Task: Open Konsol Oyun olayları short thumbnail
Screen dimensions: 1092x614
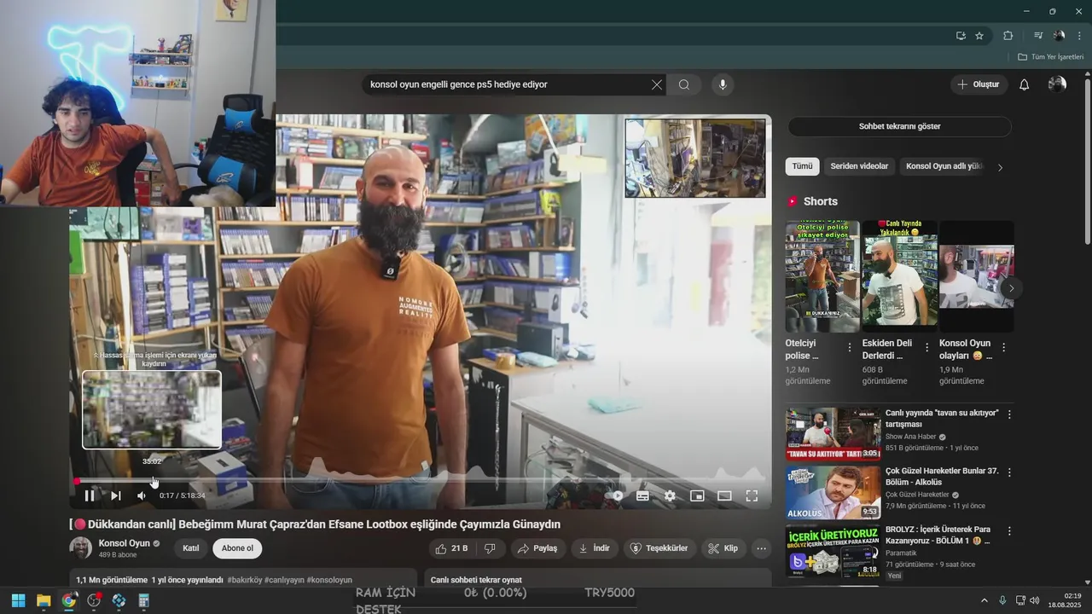Action: [977, 276]
